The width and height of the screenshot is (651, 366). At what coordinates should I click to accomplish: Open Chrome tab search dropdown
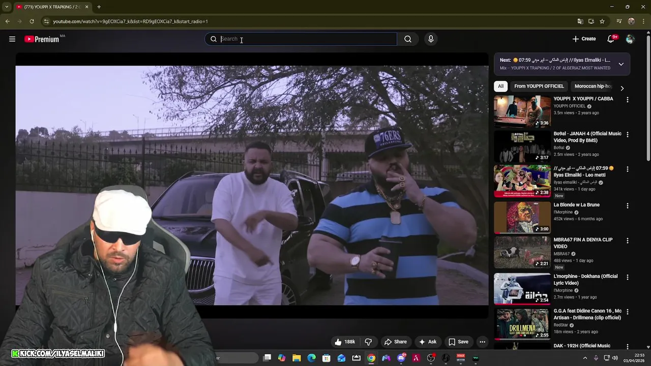coord(7,7)
